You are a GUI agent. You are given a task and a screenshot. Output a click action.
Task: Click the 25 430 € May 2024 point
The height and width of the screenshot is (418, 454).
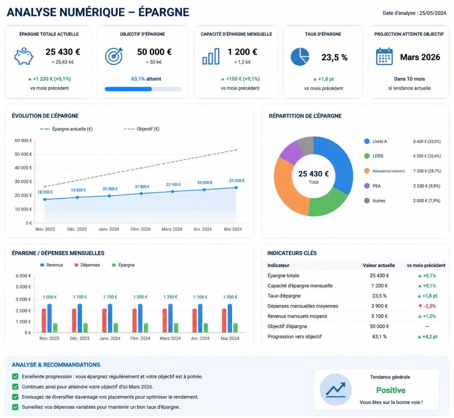tap(236, 188)
